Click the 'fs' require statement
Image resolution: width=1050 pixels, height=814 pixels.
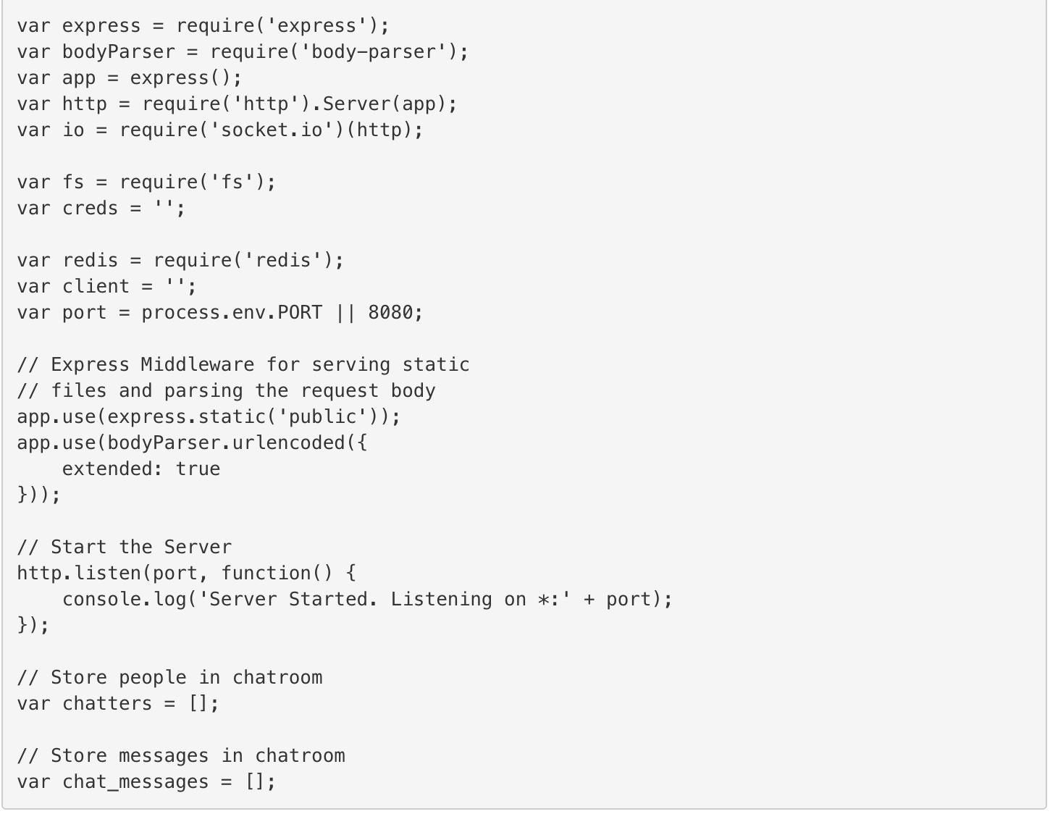click(x=146, y=182)
